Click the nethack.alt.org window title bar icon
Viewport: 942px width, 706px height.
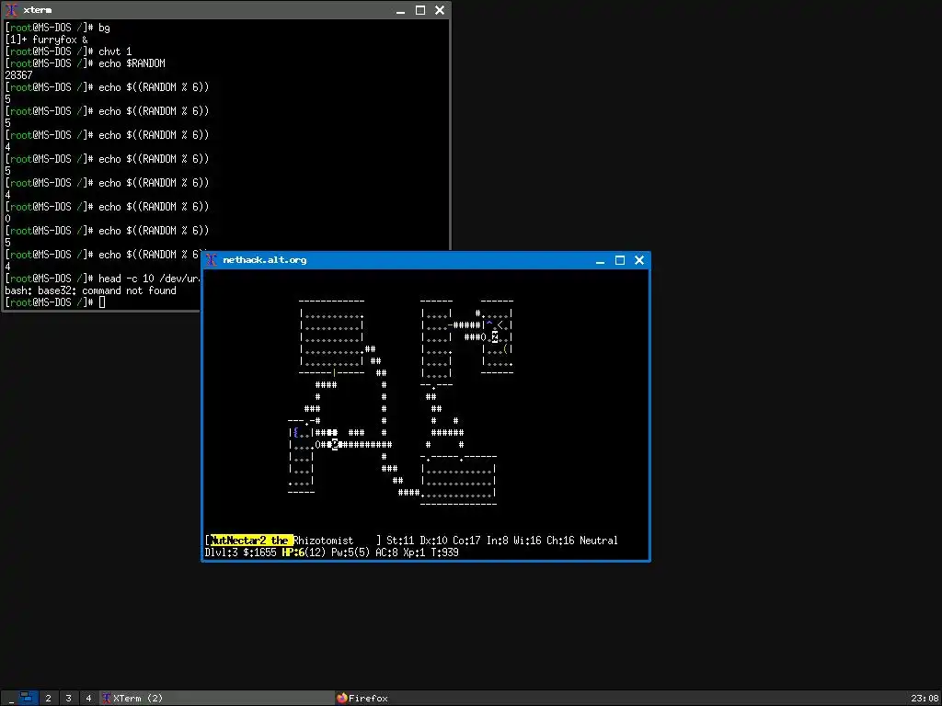tap(211, 260)
